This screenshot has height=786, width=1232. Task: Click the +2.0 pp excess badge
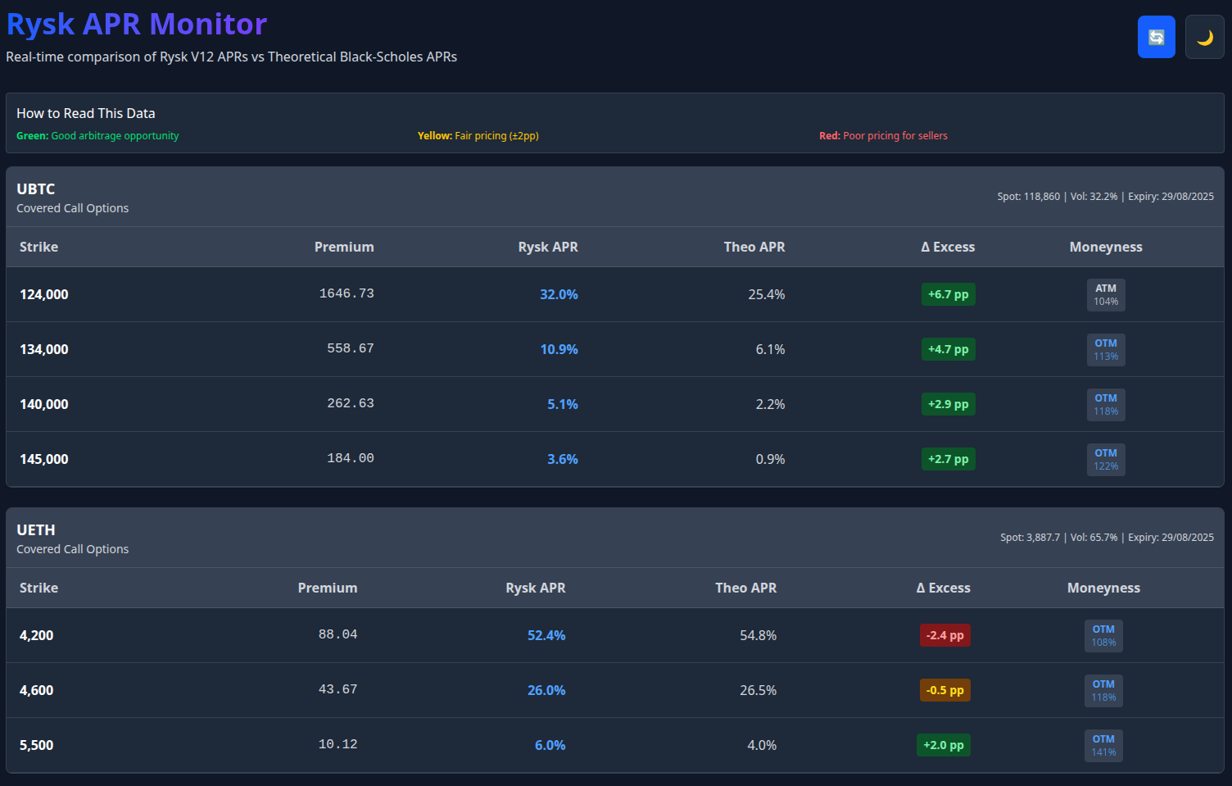coord(944,745)
